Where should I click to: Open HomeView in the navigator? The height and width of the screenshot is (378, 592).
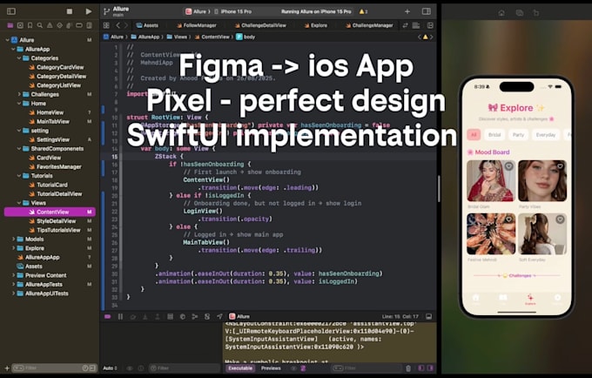click(x=46, y=112)
